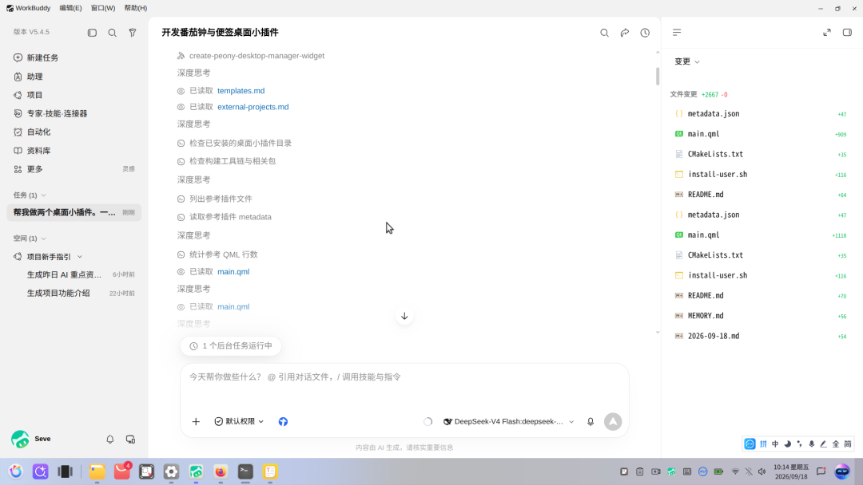Viewport: 863px width, 485px height.
Task: Collapse the 空间 (1) section
Action: [x=30, y=239]
